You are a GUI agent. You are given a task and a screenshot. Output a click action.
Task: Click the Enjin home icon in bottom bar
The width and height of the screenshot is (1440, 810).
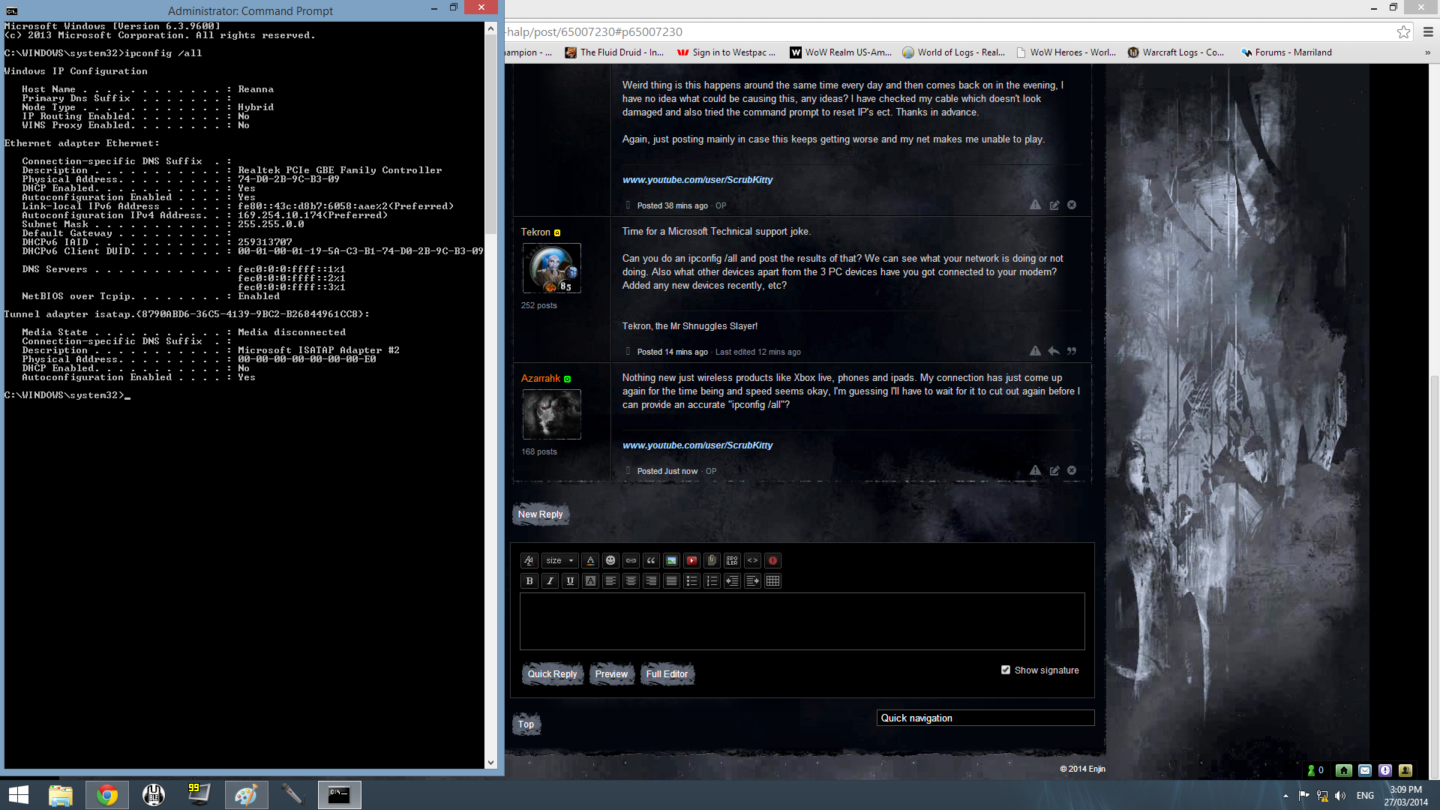pos(1344,770)
